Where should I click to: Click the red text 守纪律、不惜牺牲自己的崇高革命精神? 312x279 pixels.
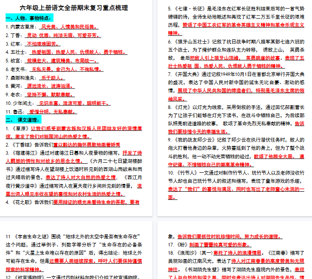(x=210, y=165)
